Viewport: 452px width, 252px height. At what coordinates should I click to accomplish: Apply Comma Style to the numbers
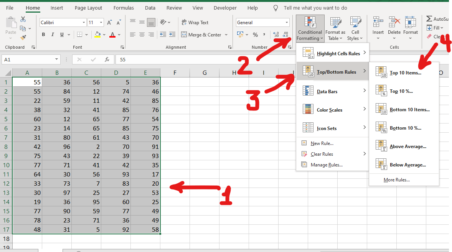tap(264, 35)
